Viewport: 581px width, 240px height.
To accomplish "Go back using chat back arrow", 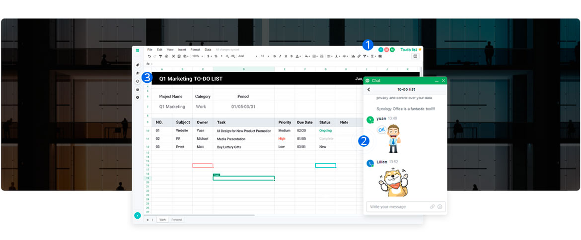I will click(x=368, y=89).
